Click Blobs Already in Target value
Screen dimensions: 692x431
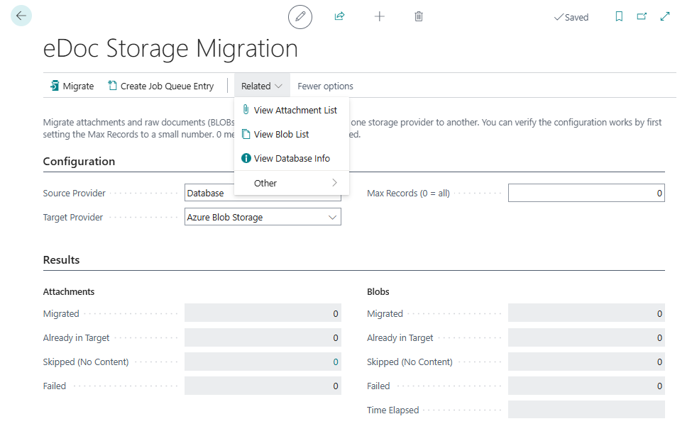point(586,337)
